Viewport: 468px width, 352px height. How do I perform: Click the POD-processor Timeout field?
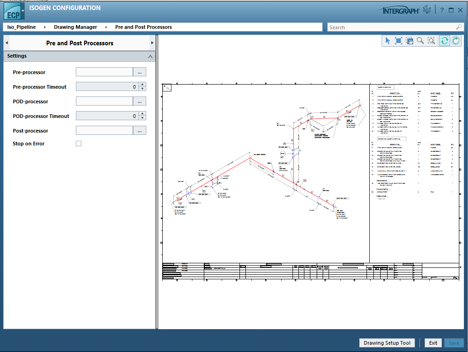coord(107,116)
